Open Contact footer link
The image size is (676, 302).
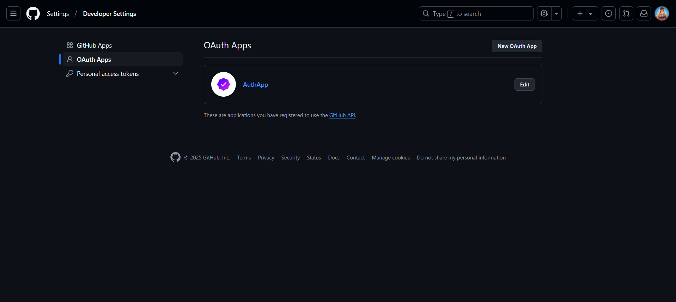click(x=355, y=158)
